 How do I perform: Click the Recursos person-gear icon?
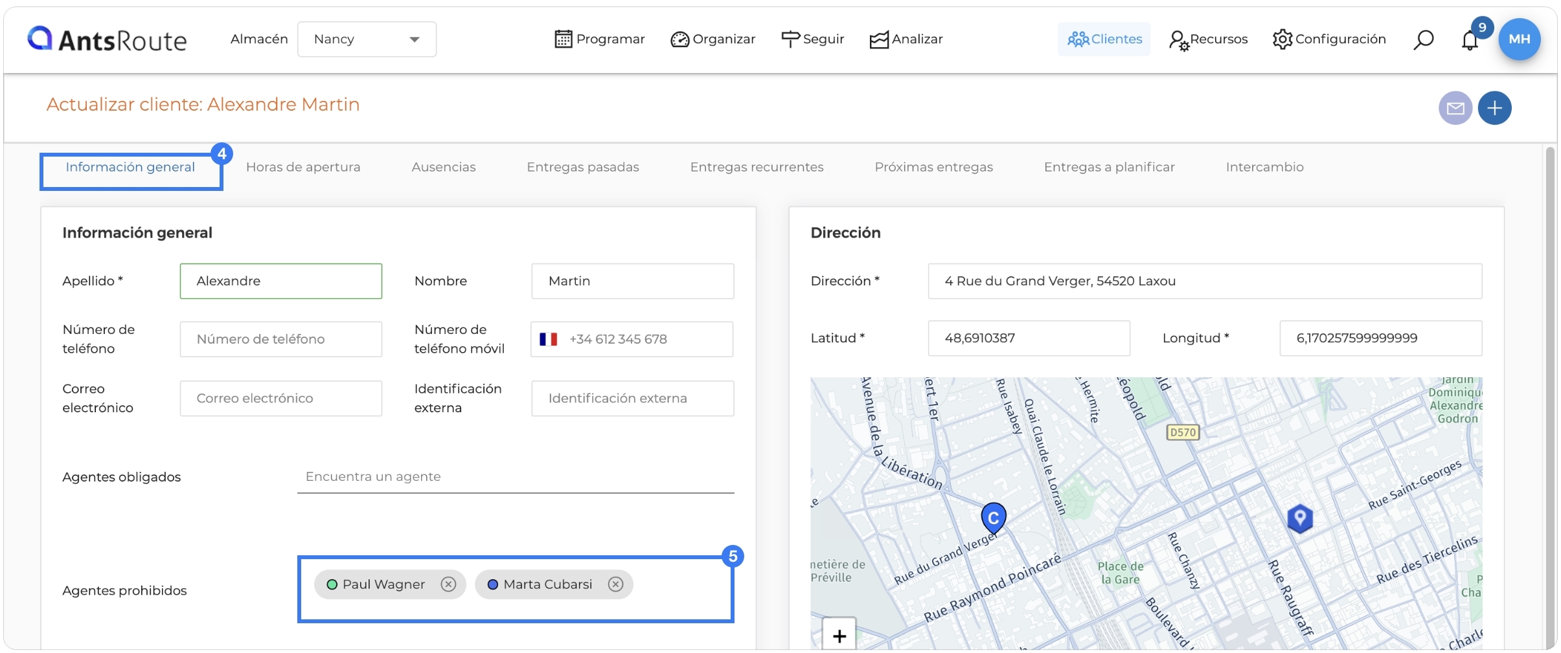(x=1178, y=40)
